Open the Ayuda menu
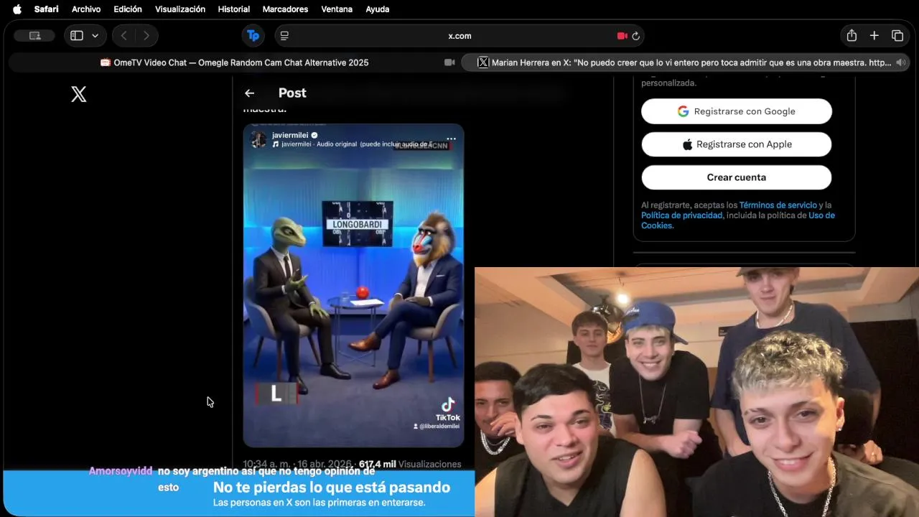This screenshot has width=919, height=517. pos(378,9)
